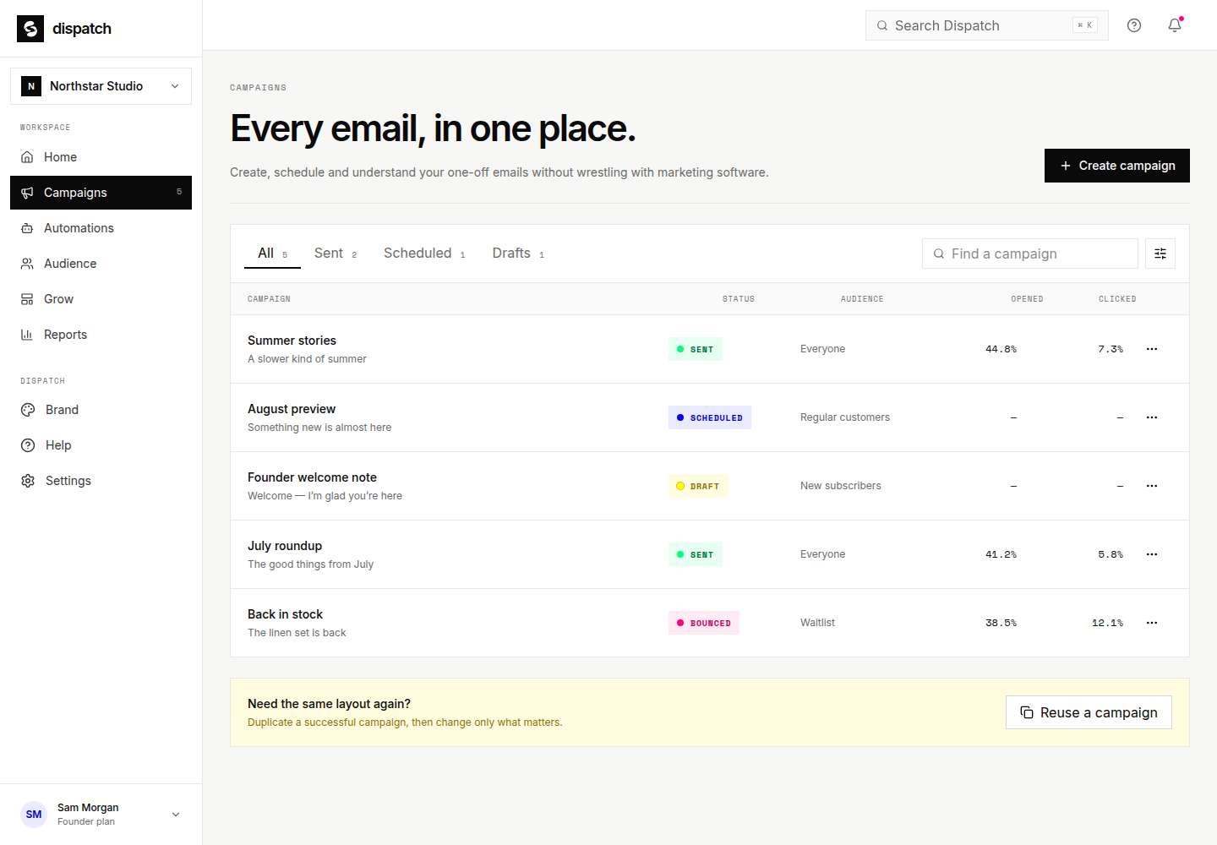This screenshot has height=845, width=1217.
Task: Click the Reports bar chart icon
Action: point(27,335)
